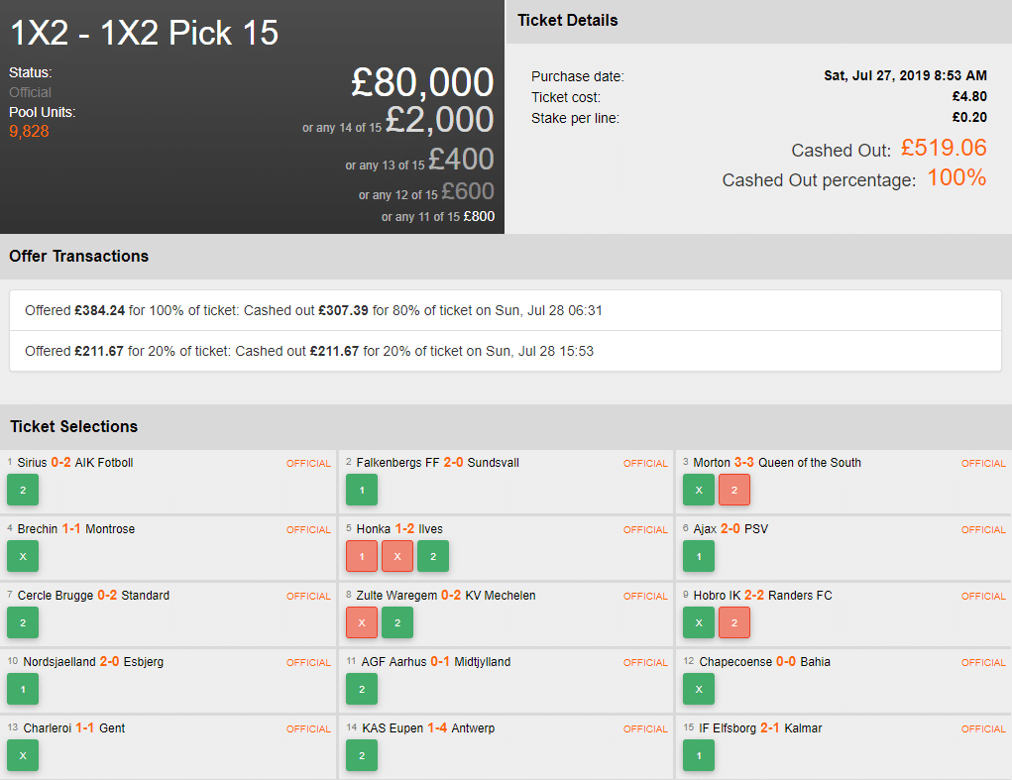This screenshot has width=1012, height=780.
Task: Click the £80,000 top prize amount
Action: coord(422,83)
